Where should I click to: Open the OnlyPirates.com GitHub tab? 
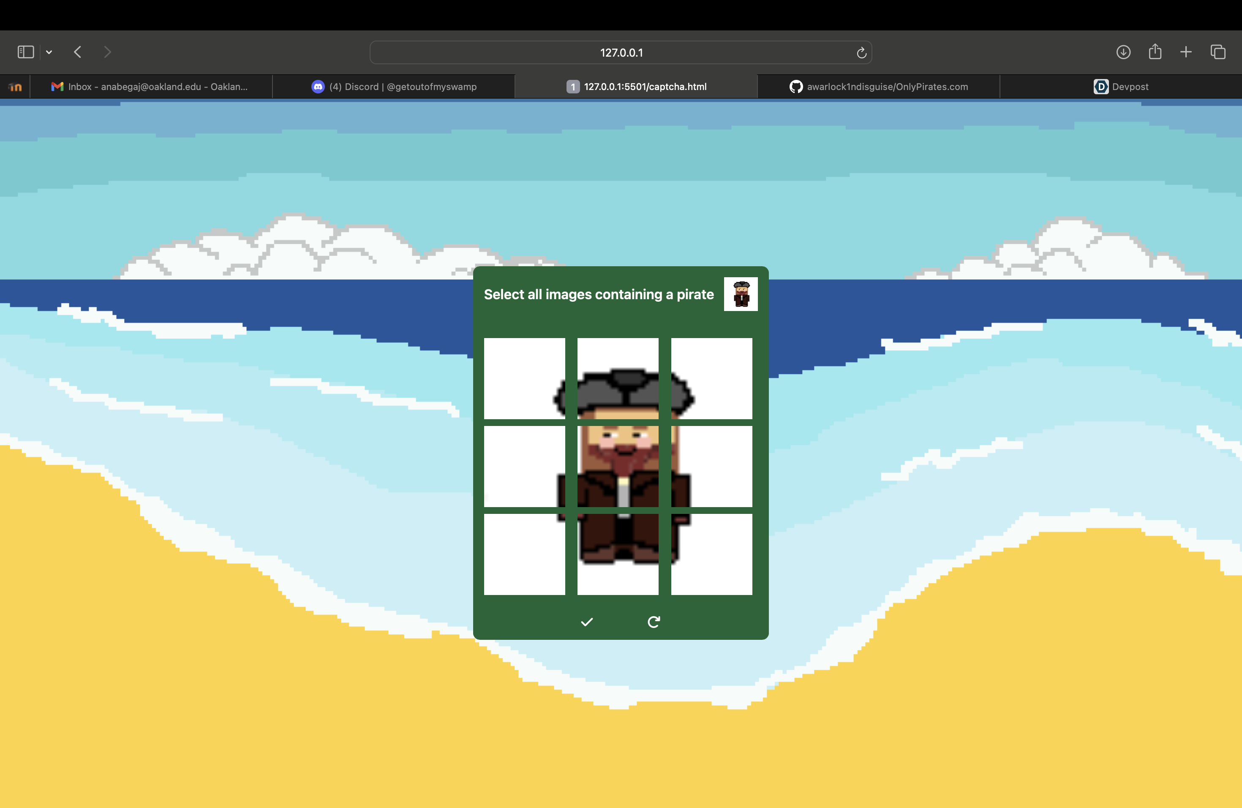(x=878, y=87)
